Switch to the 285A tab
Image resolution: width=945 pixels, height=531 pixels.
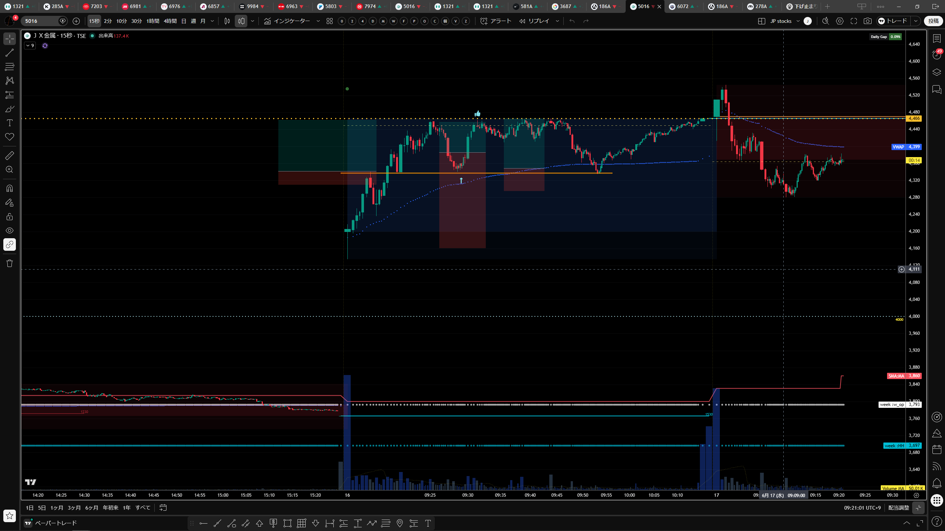pyautogui.click(x=57, y=6)
